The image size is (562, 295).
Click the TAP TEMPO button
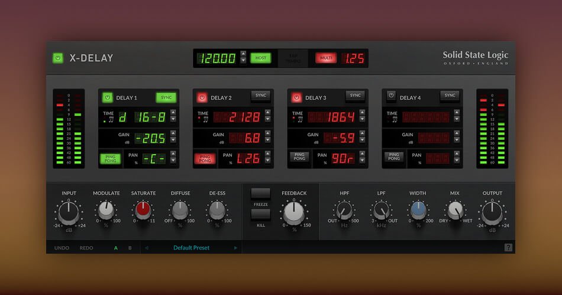coord(293,58)
